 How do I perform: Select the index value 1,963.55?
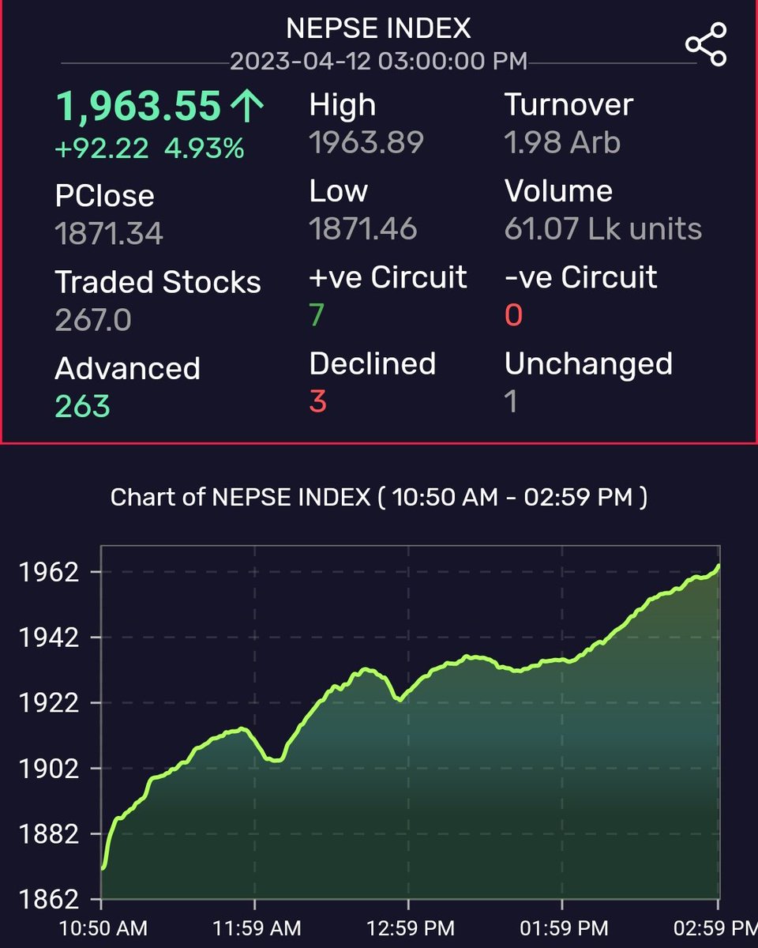(x=138, y=107)
